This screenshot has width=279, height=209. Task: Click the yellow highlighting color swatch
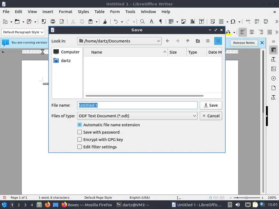coord(228,32)
